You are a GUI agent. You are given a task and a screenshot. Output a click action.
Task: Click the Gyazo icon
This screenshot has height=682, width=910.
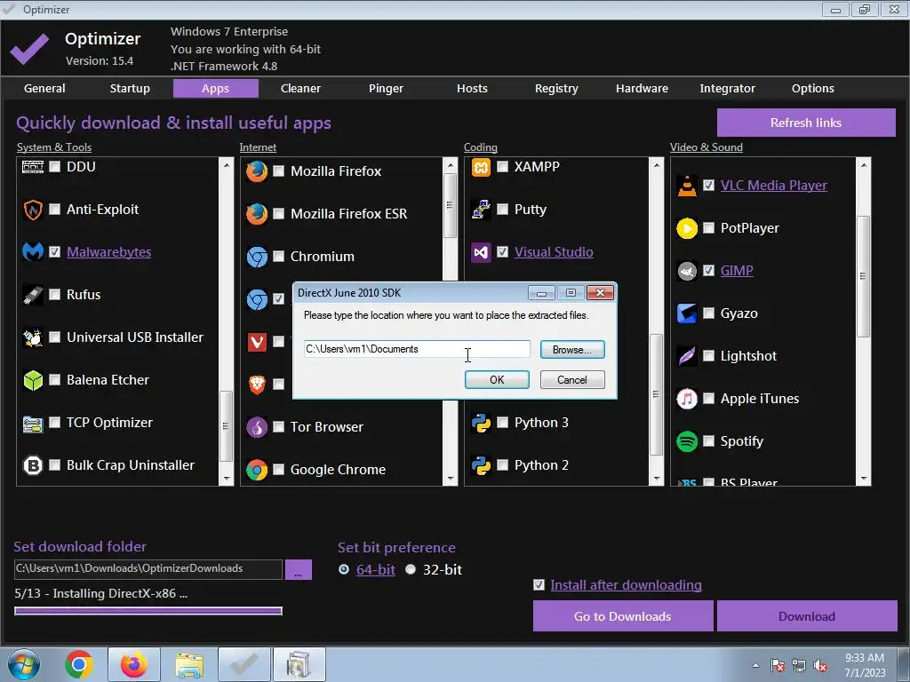click(687, 313)
